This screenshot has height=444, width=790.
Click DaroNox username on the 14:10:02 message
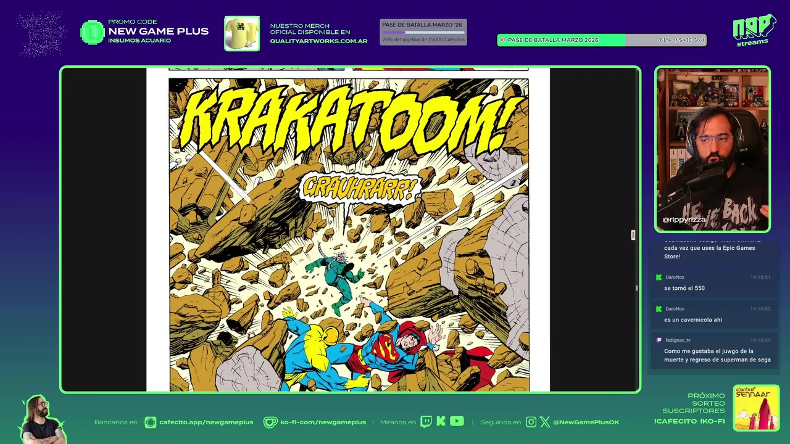click(x=675, y=309)
